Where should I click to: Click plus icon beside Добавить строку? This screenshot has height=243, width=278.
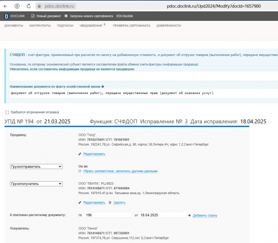pos(189,215)
